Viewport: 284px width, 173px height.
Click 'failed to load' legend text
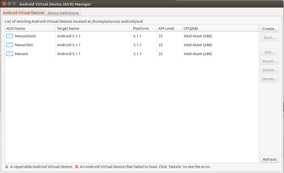[146, 167]
